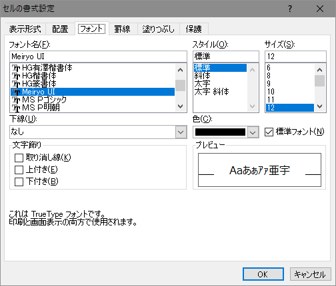Screen dimensions: 336x286
Task: Select HG篆書体 in the font list
Action: 93,84
